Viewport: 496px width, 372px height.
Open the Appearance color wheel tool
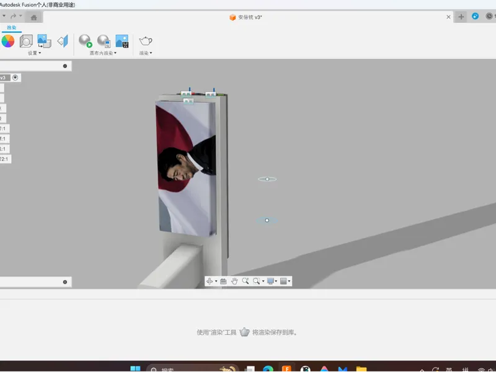click(8, 41)
